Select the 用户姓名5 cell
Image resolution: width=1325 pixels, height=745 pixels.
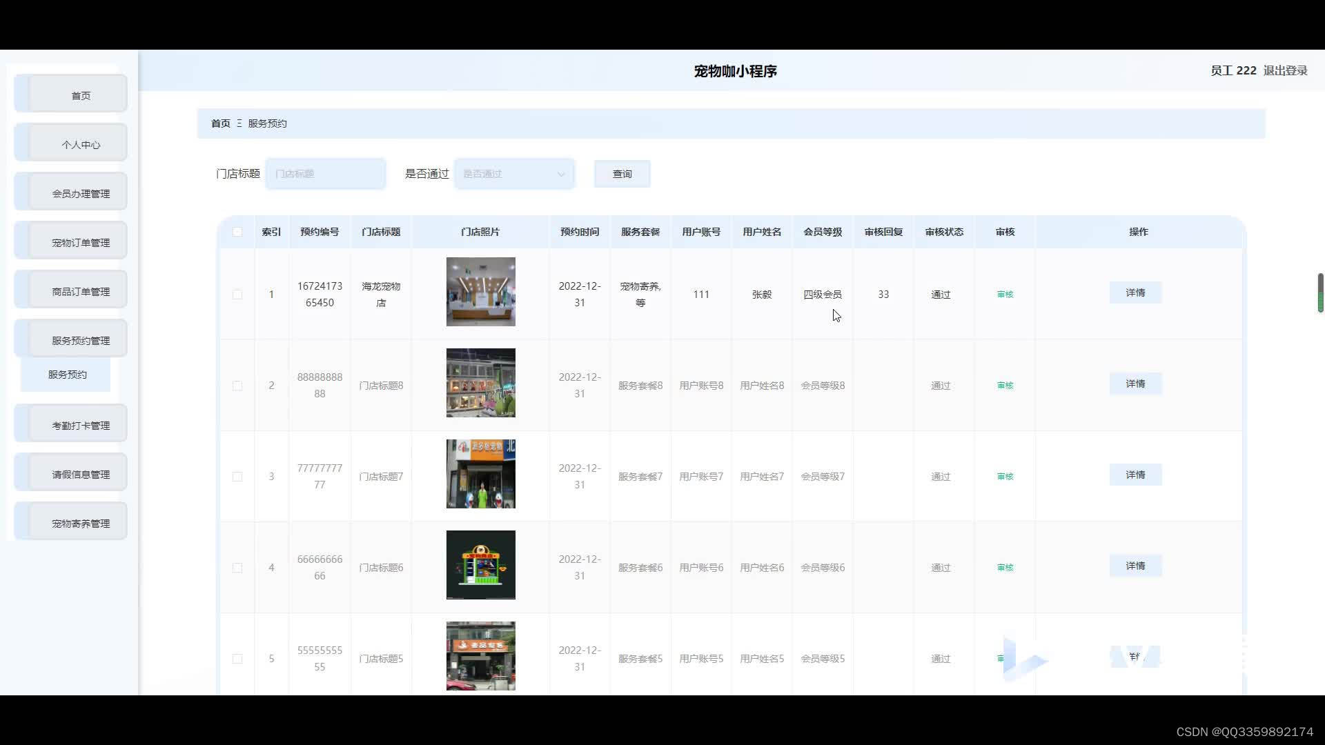(762, 659)
